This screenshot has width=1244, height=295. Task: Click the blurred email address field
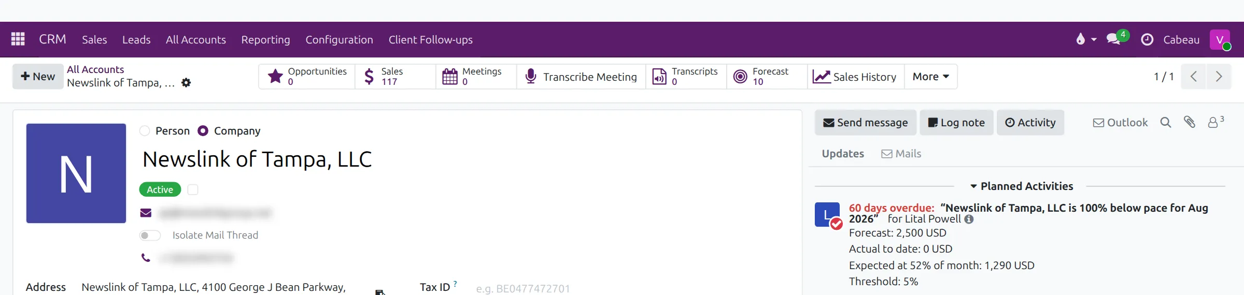(x=215, y=213)
